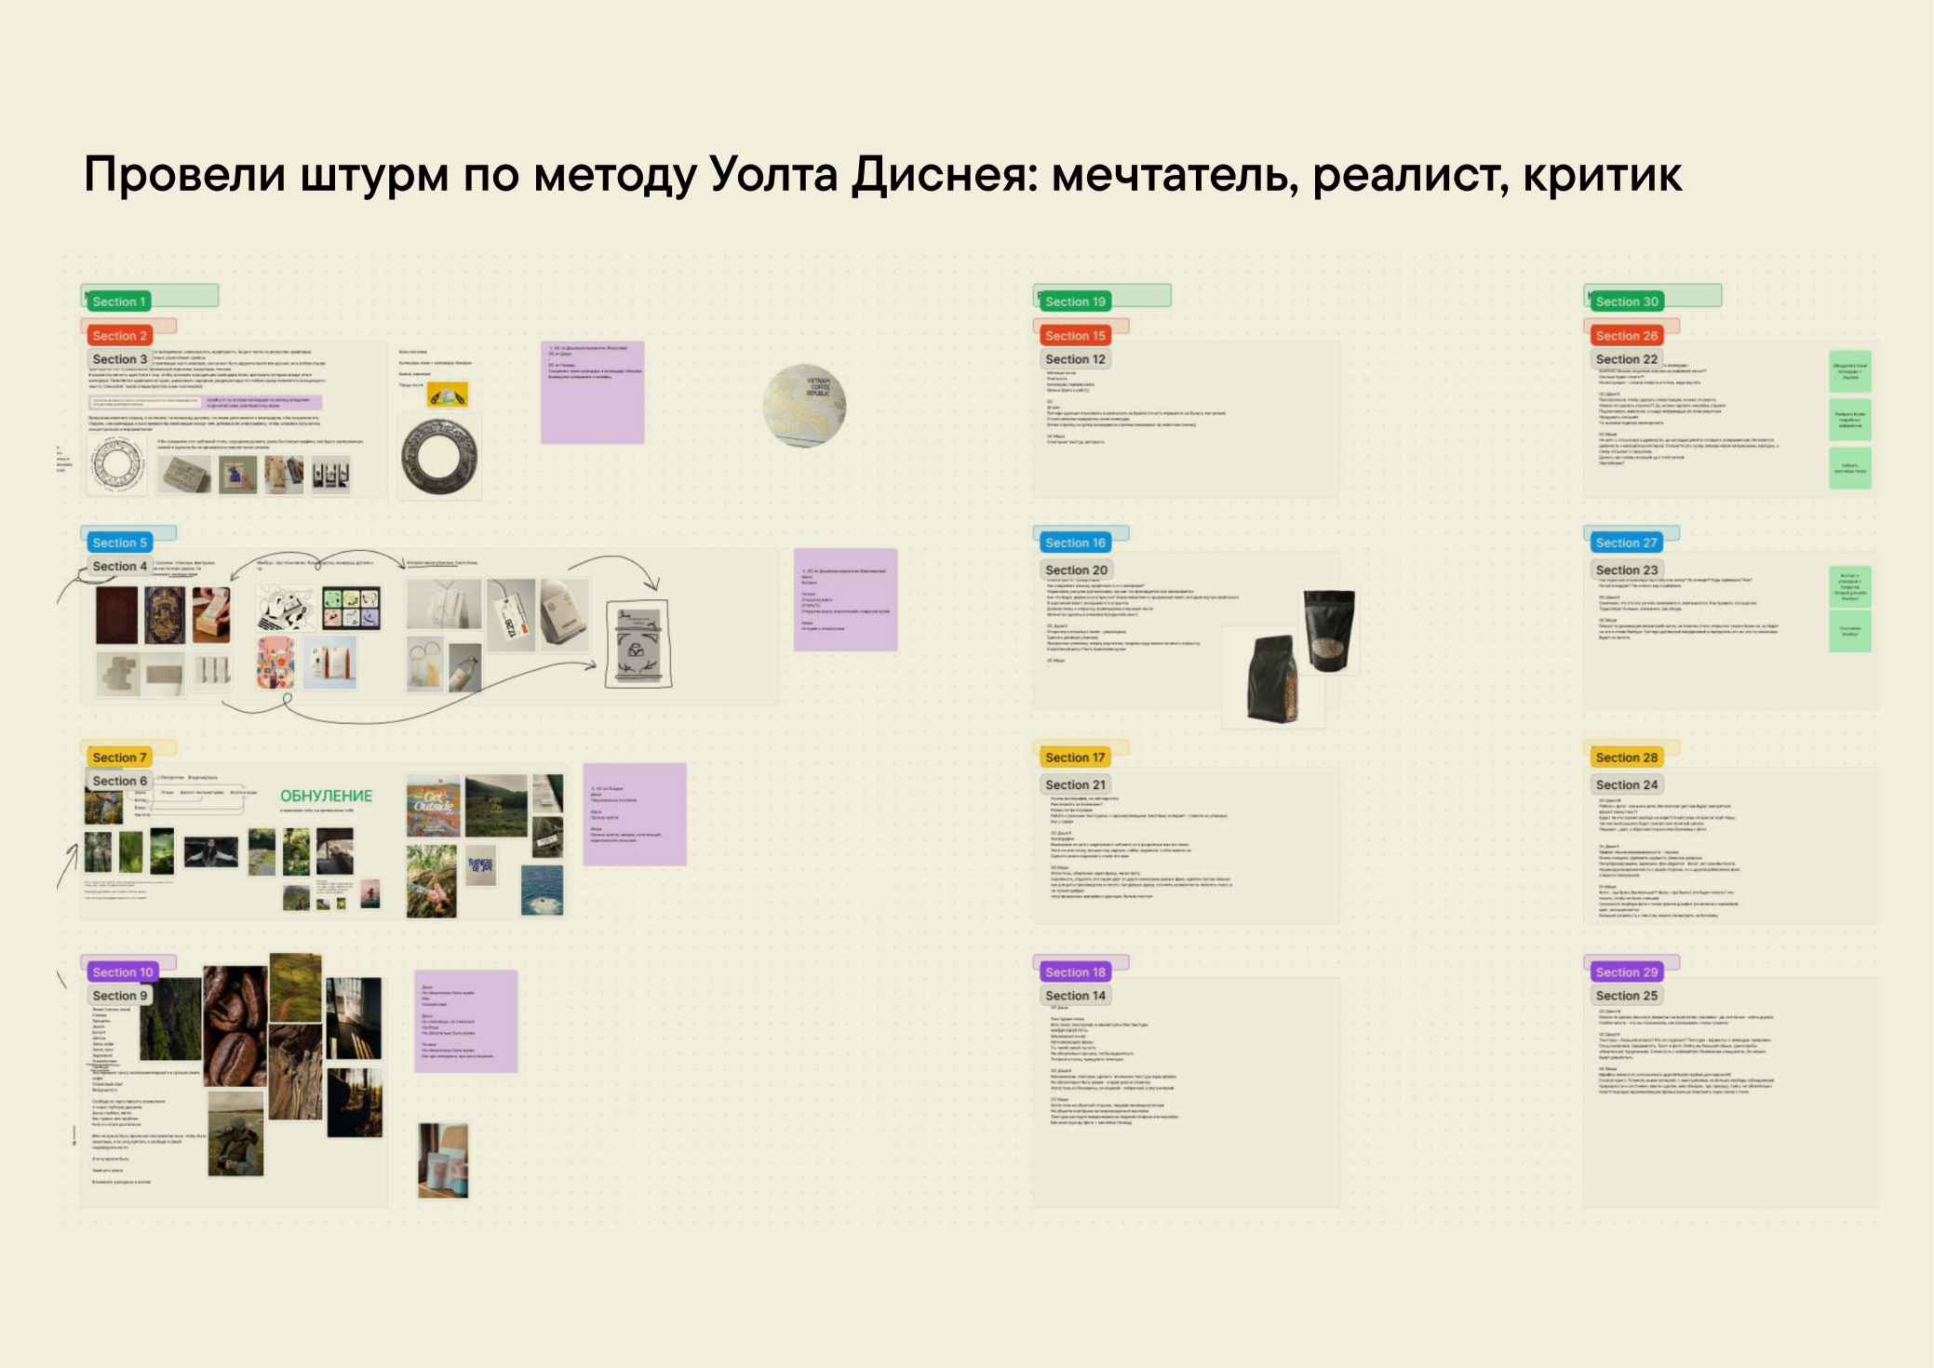Screen dimensions: 1934x1368
Task: Select the Get Outside poster image
Action: click(x=433, y=806)
